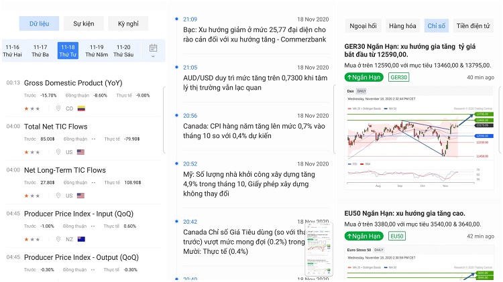
Task: Open the calendar date picker icon
Action: [153, 48]
